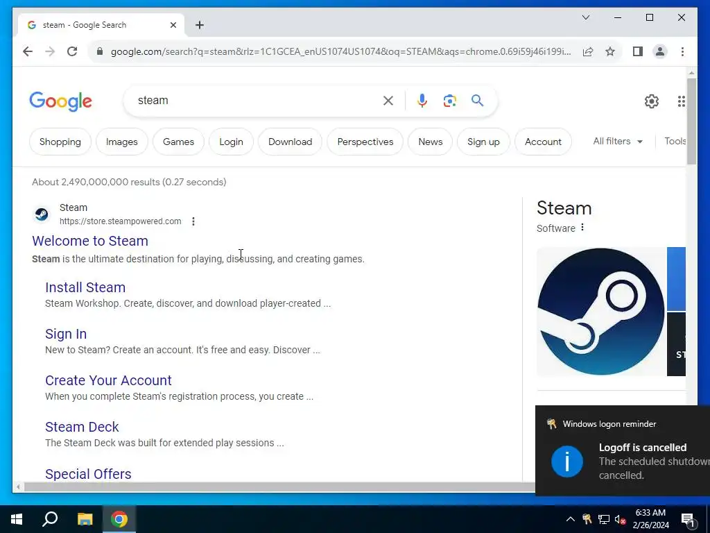Close the 'steam - Google Search' tab
710x533 pixels.
(x=173, y=26)
